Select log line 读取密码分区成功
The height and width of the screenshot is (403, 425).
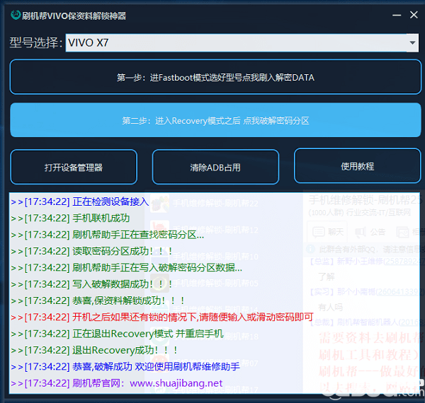coord(92,251)
